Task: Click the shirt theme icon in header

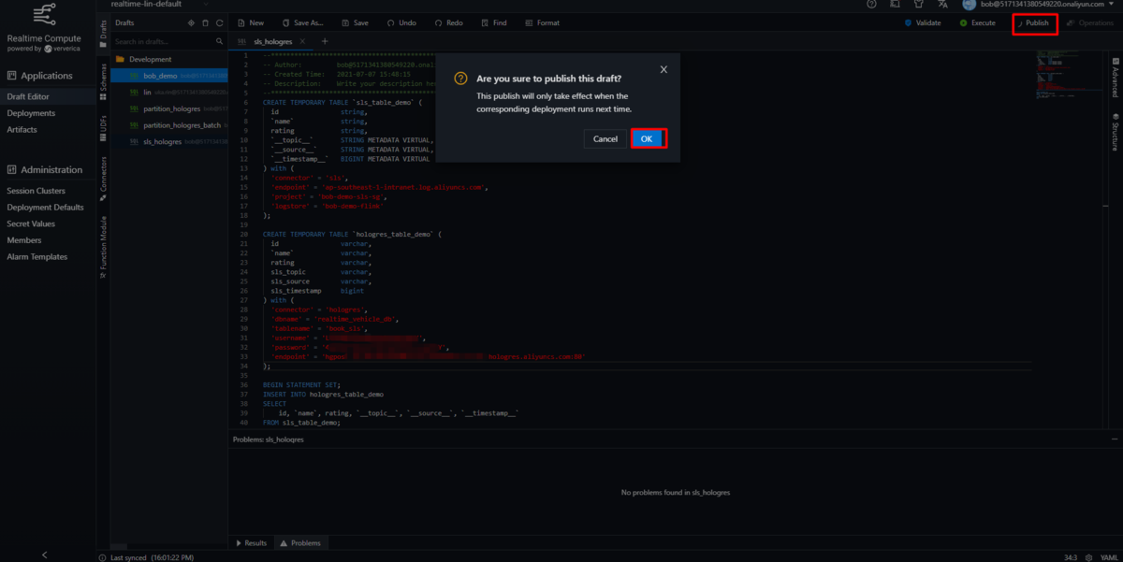Action: click(918, 5)
